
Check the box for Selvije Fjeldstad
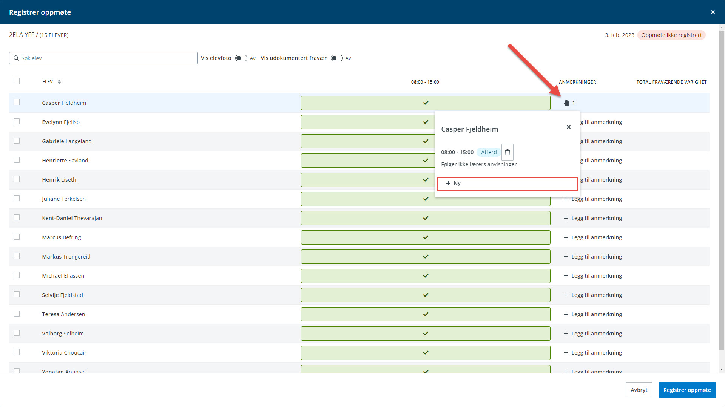point(17,294)
